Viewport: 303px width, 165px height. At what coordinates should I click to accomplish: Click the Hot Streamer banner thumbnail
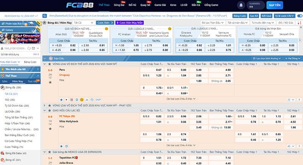(19, 37)
